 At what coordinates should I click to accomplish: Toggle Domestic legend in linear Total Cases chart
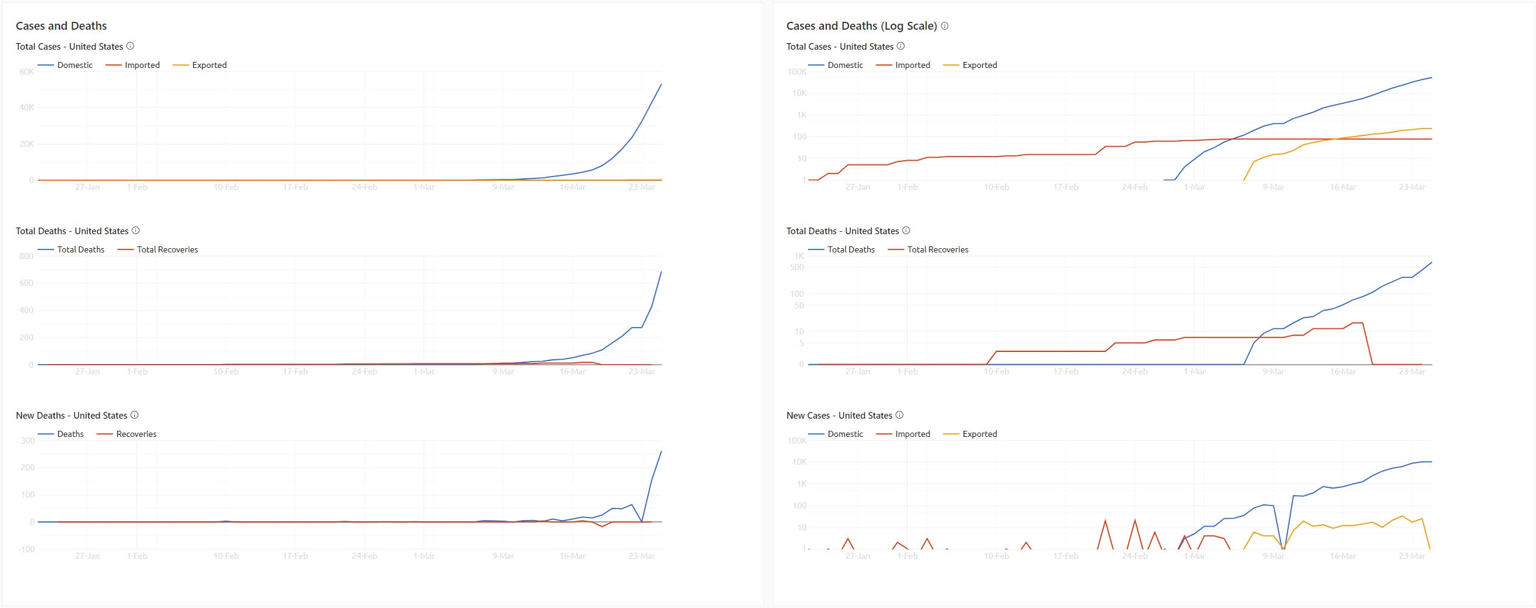(x=74, y=65)
